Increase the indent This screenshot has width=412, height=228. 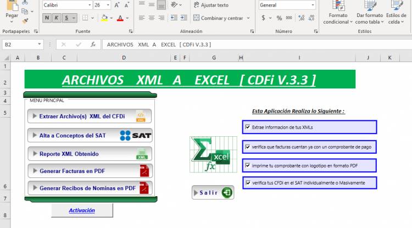point(184,18)
